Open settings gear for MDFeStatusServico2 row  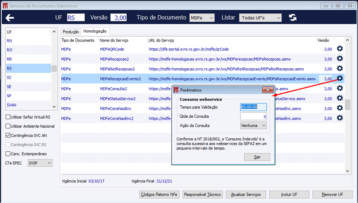point(340,98)
